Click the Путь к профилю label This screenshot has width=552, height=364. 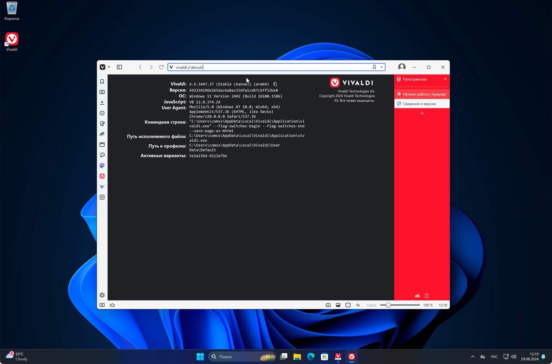[x=167, y=146]
